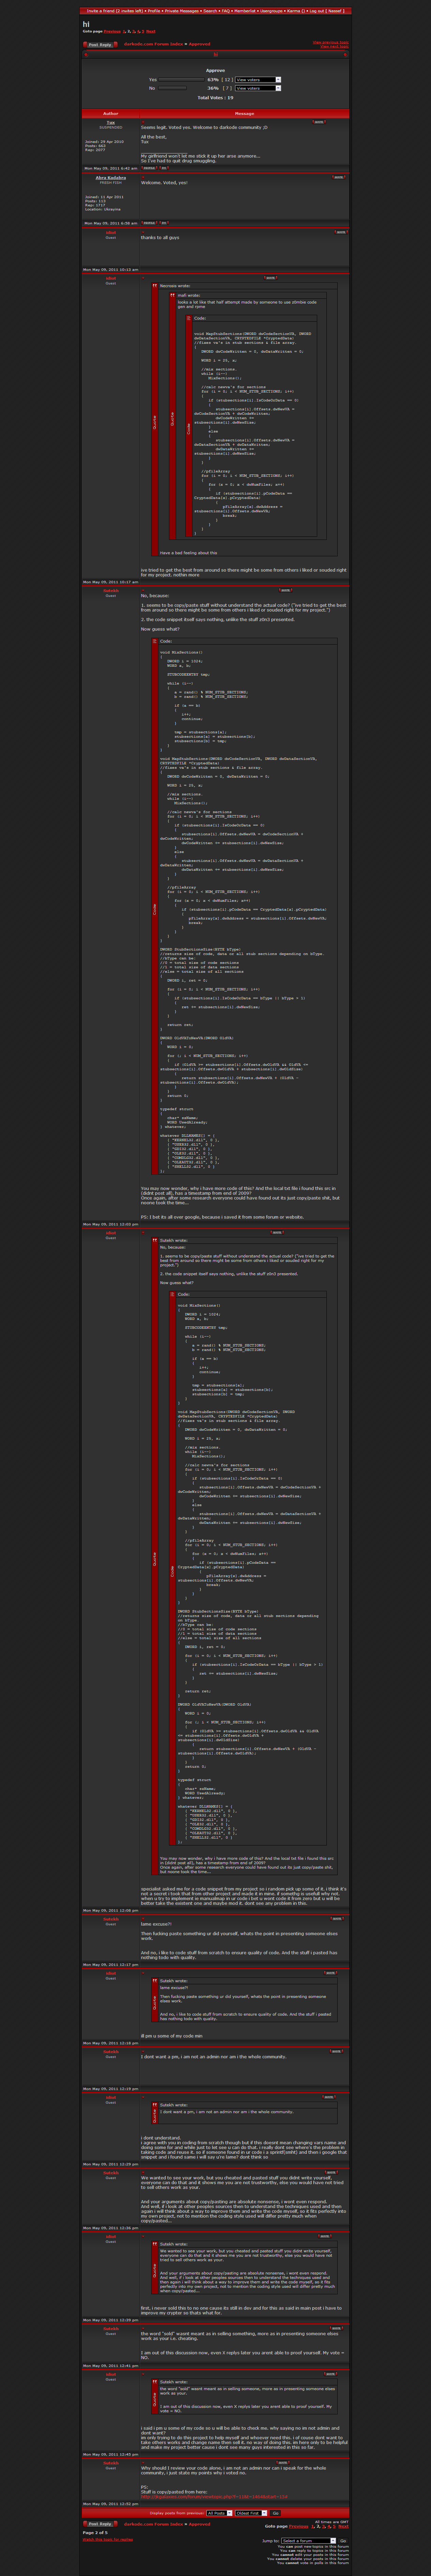Open the View voters dropdown for Yes
431x2576 pixels.
257,79
